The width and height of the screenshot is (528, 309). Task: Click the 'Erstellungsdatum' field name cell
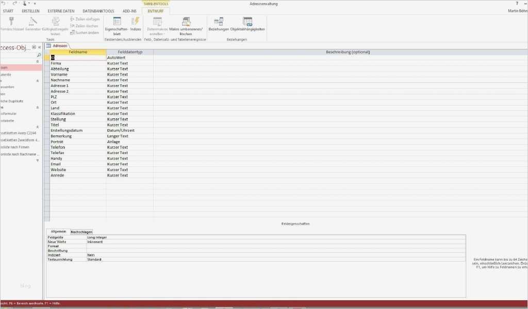click(x=78, y=130)
